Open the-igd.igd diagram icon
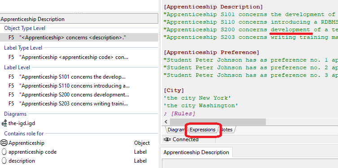The width and height of the screenshot is (338, 168). pos(4,123)
